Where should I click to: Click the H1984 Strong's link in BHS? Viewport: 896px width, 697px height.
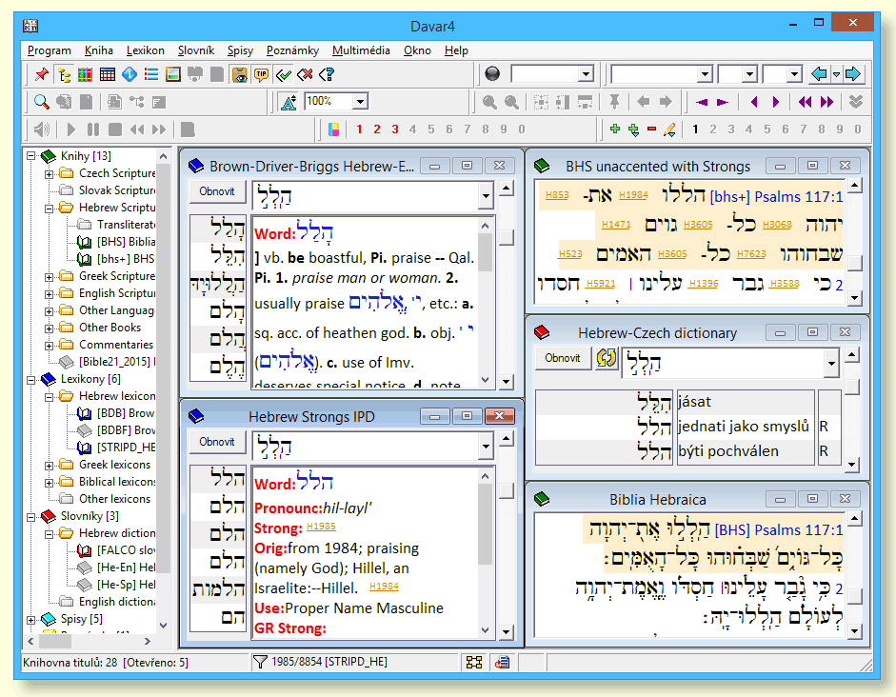[633, 195]
